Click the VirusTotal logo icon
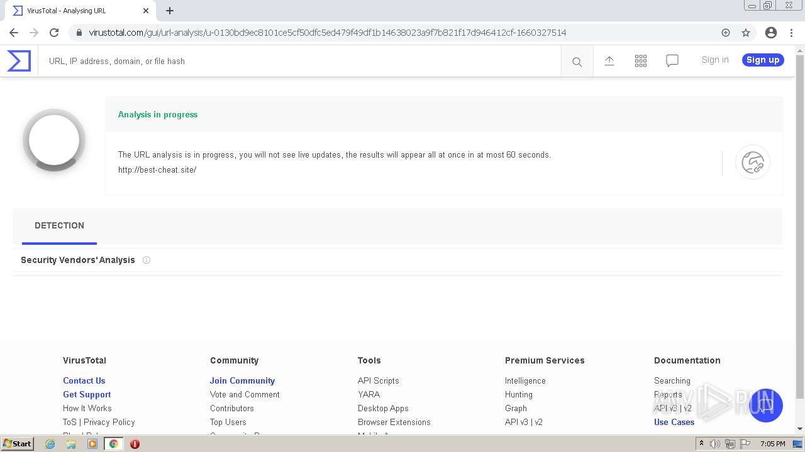The image size is (805, 452). tap(19, 61)
